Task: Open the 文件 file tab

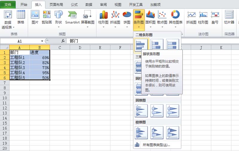Action: [8, 4]
